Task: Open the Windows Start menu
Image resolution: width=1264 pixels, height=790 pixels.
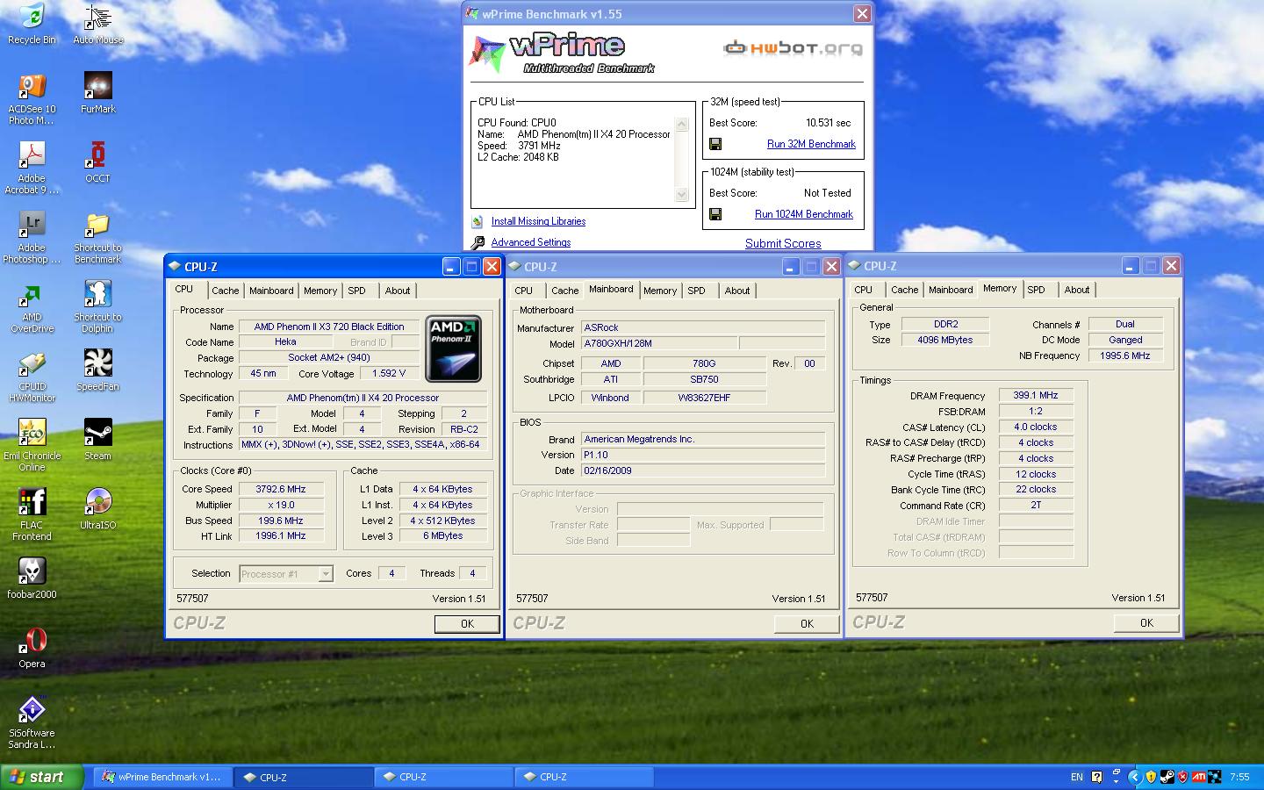Action: (42, 777)
